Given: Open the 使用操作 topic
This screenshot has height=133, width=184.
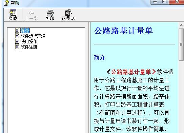Looking at the screenshot, I should (x=29, y=41).
